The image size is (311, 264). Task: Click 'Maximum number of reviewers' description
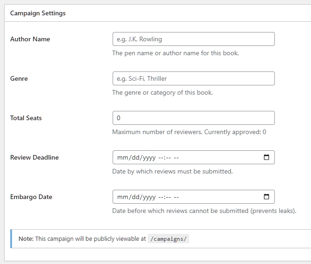pos(189,132)
